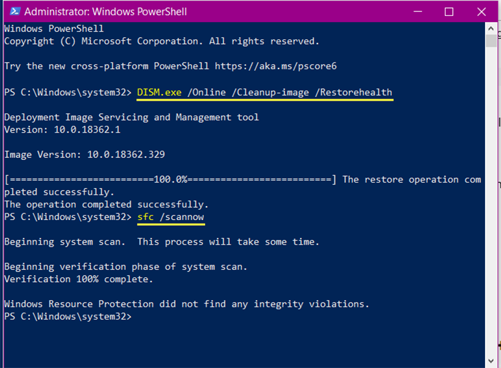Click the scrollbar down arrow
This screenshot has width=501, height=368.
tap(491, 361)
